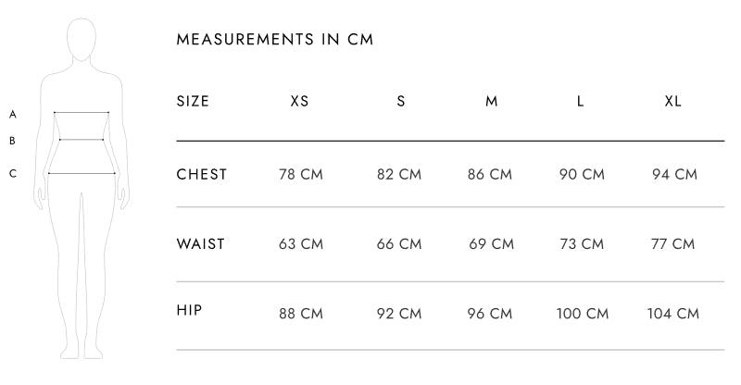Image resolution: width=741 pixels, height=385 pixels.
Task: Click the 90 CM chest value for L
Action: click(582, 175)
